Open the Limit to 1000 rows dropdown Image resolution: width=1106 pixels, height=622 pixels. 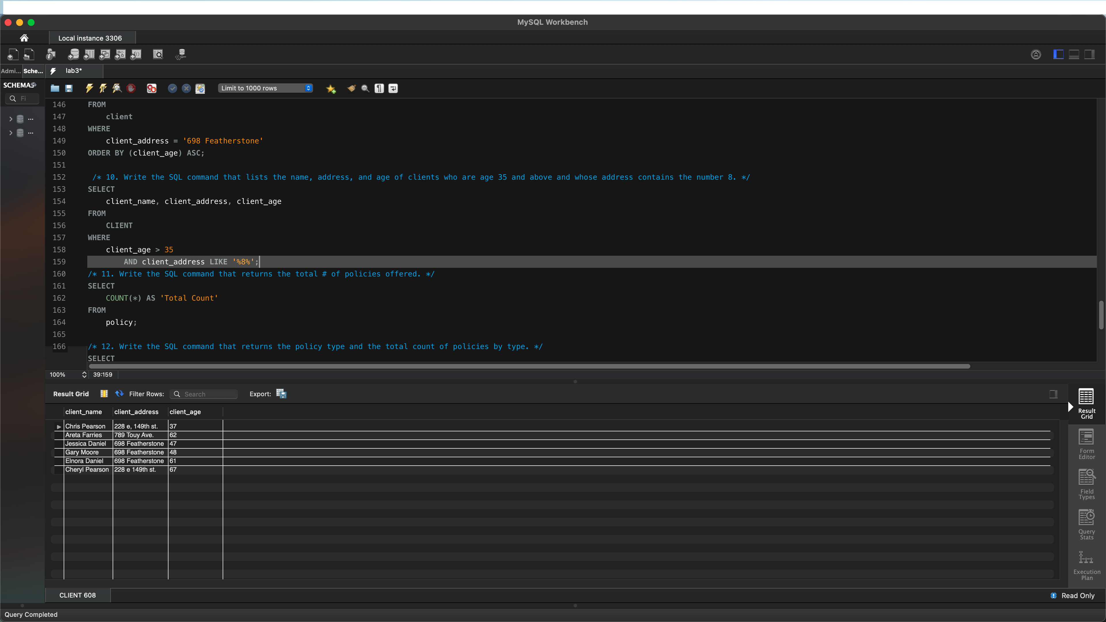pos(265,88)
